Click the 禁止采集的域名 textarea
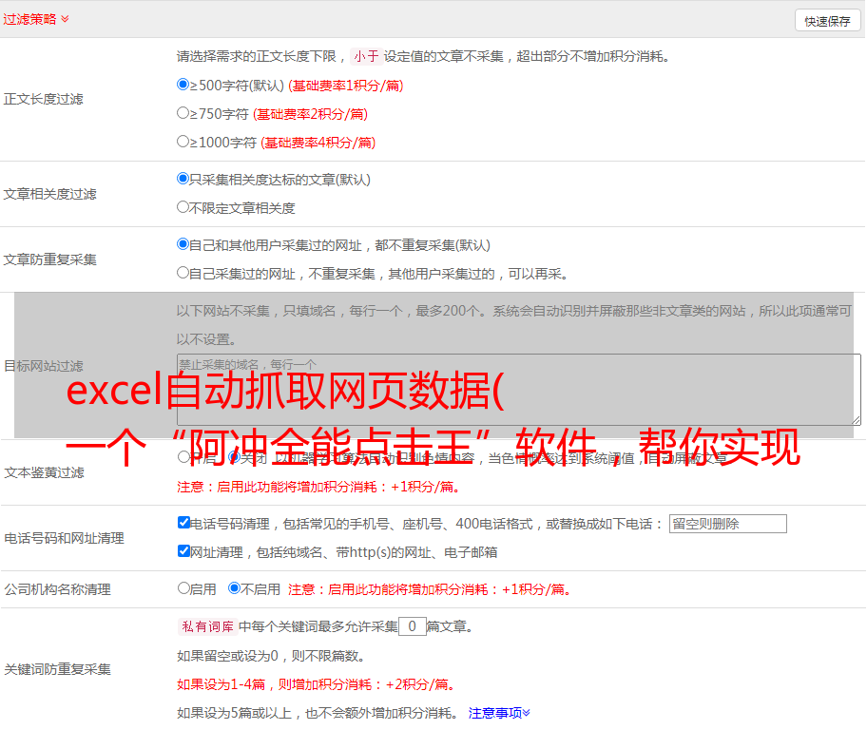The width and height of the screenshot is (867, 730). [519, 390]
